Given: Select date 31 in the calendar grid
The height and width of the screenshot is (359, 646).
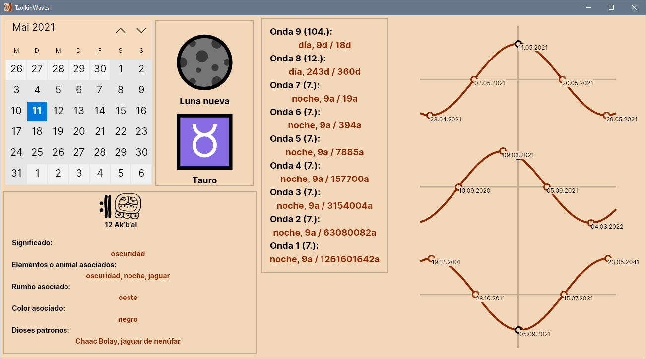Looking at the screenshot, I should click(16, 173).
